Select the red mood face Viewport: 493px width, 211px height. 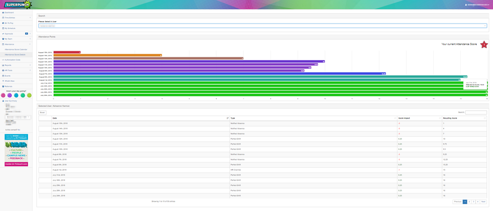(3, 95)
